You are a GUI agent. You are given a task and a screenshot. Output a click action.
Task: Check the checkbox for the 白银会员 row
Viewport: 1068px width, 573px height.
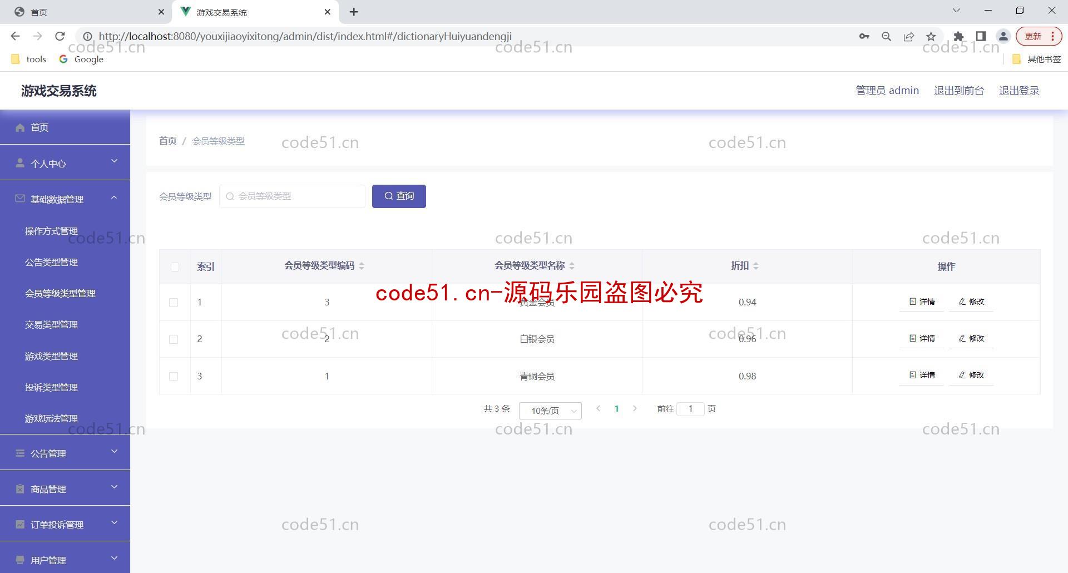tap(174, 339)
